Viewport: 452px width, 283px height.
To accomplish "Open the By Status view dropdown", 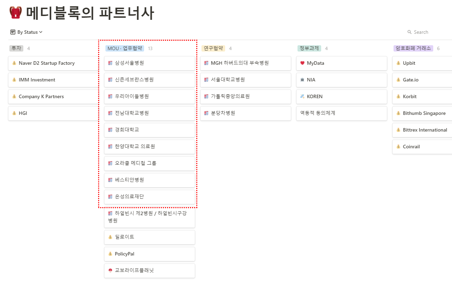I will click(26, 32).
